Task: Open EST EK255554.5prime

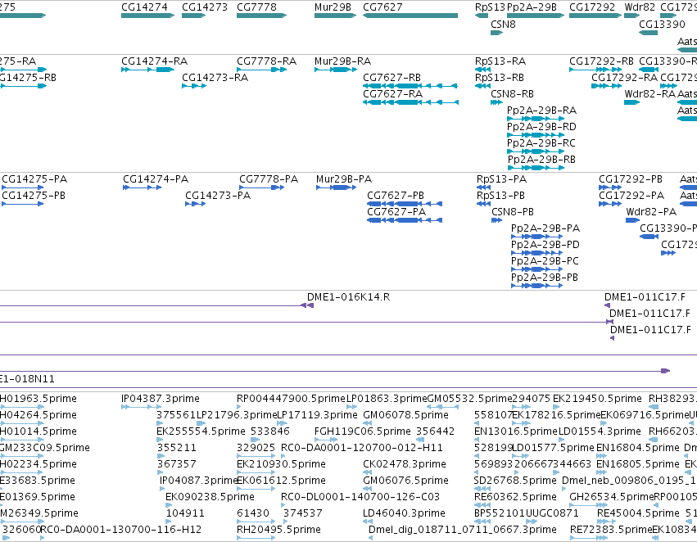Action: point(201,431)
